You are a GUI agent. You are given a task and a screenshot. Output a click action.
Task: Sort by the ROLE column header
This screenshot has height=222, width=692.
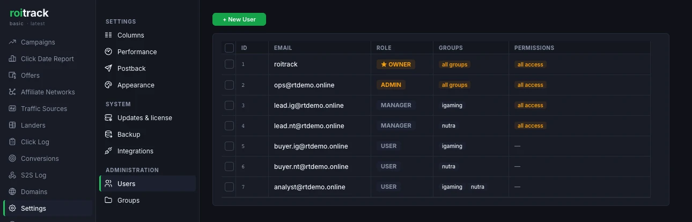point(384,48)
